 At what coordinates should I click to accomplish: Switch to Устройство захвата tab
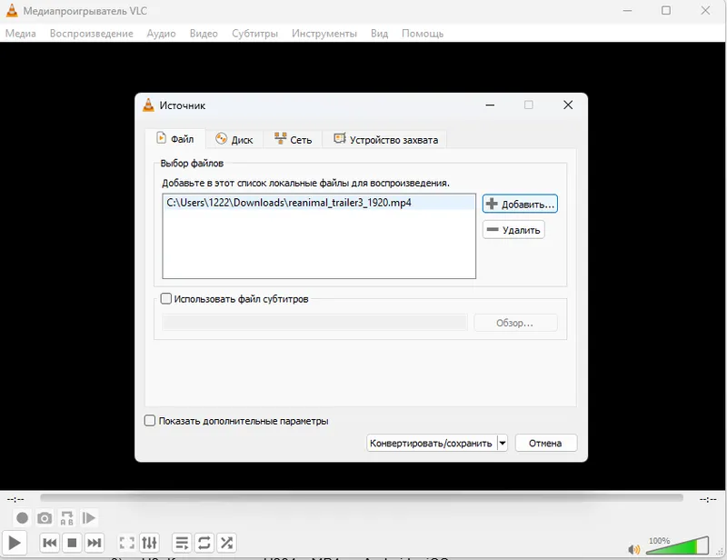[x=384, y=139]
